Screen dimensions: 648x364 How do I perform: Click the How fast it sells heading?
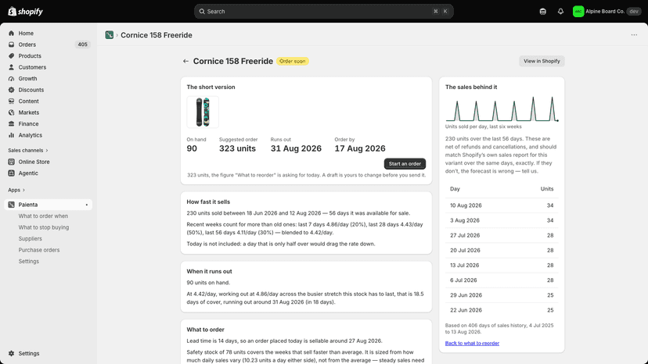[208, 202]
